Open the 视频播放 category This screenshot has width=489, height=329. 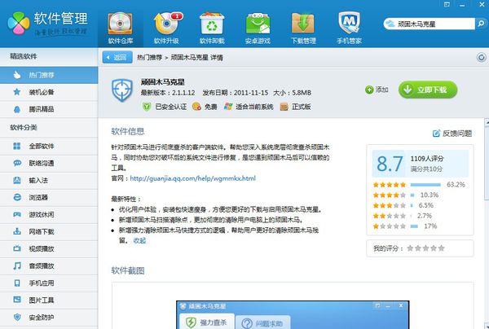tap(49, 249)
